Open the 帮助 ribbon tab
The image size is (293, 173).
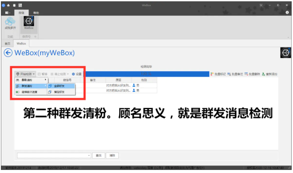coord(36,13)
